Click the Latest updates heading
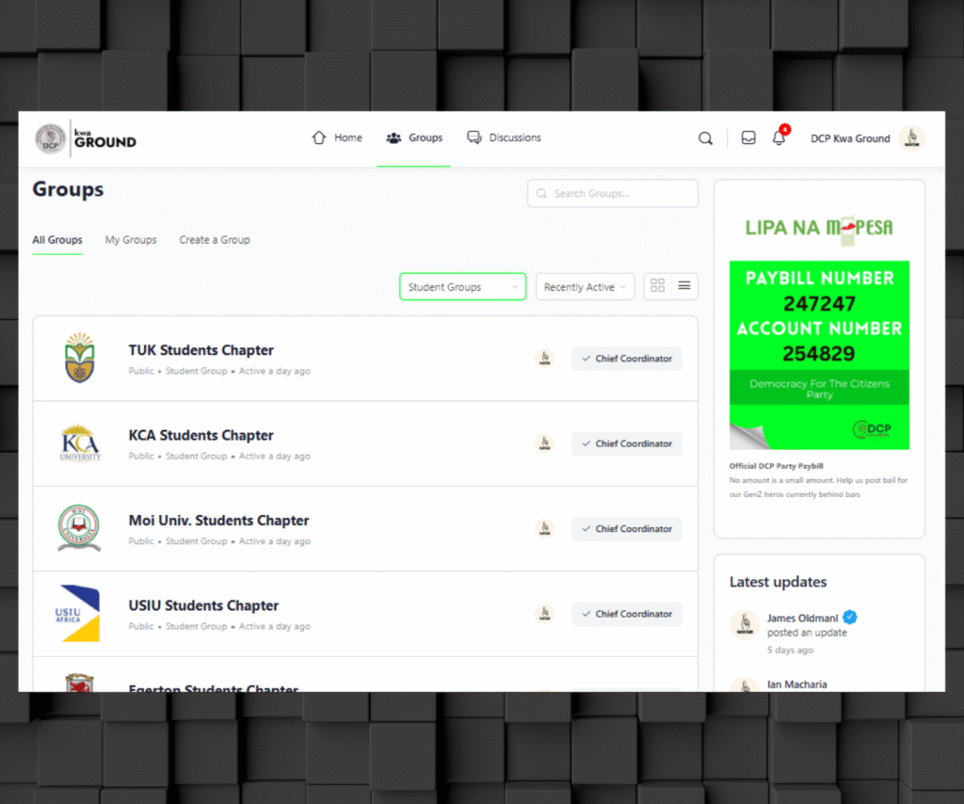Screen dimensions: 964x804 778,582
